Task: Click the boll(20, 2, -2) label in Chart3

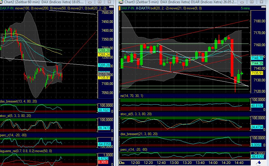Action: [160, 8]
